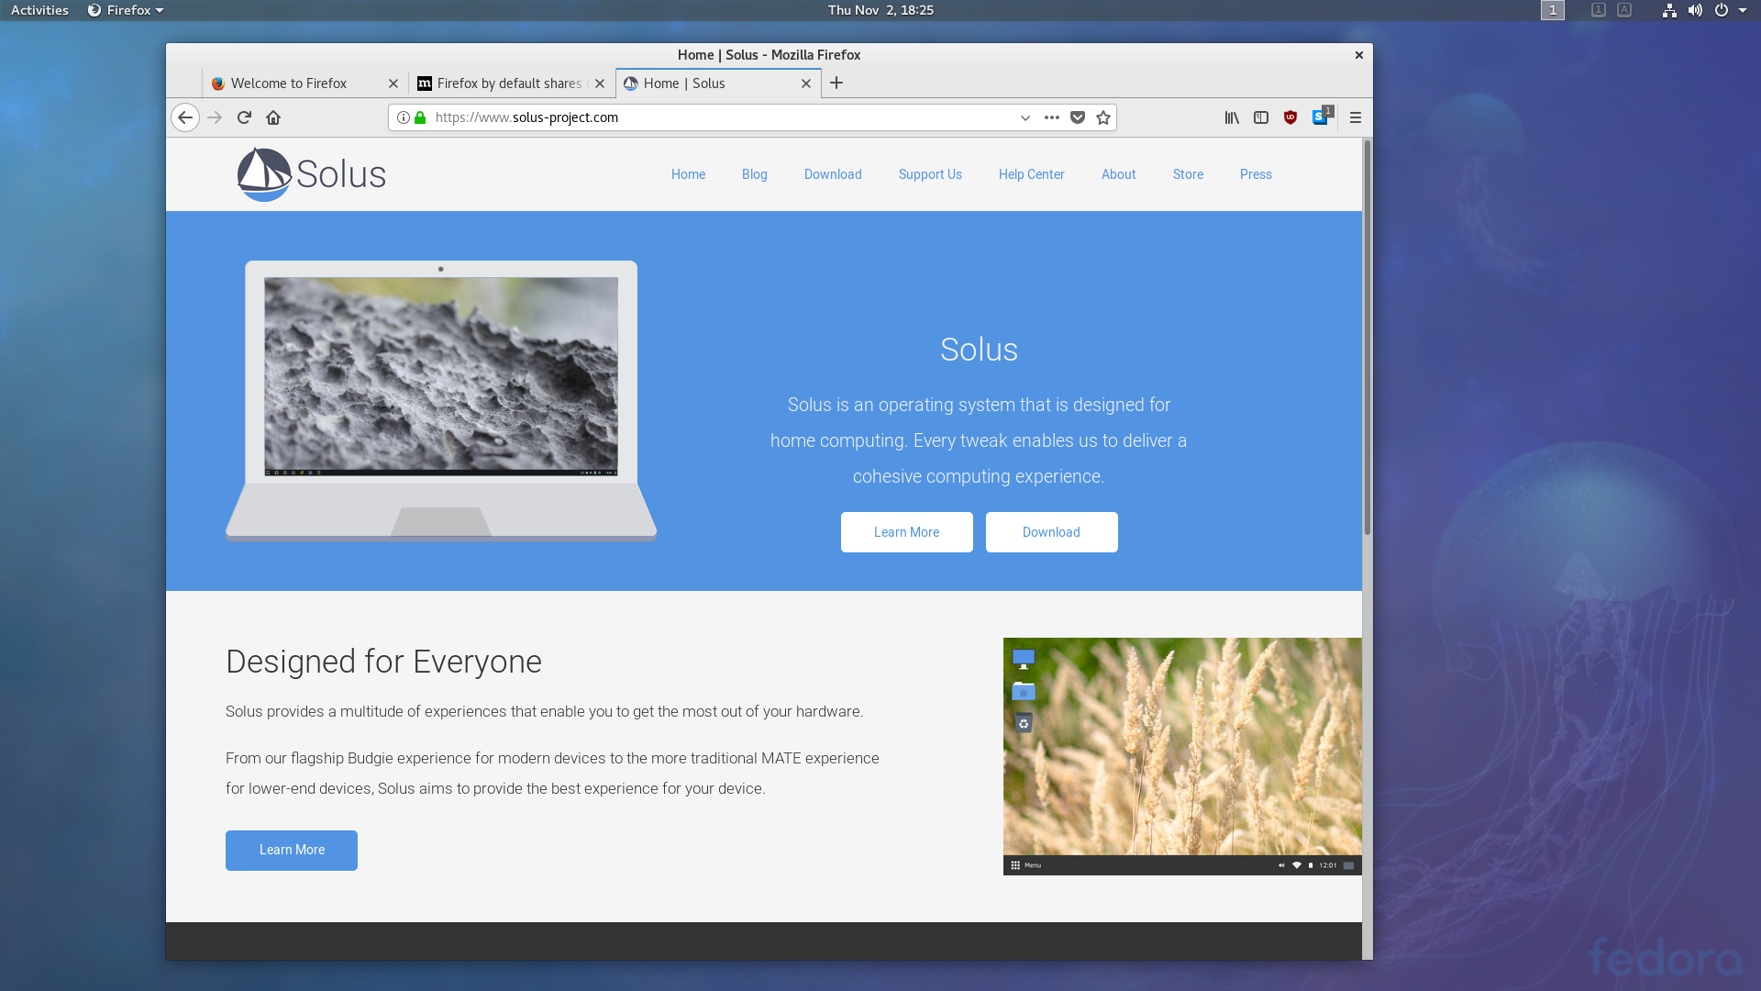The width and height of the screenshot is (1761, 991).
Task: Open the Firefox application menu in top bar
Action: 126,10
